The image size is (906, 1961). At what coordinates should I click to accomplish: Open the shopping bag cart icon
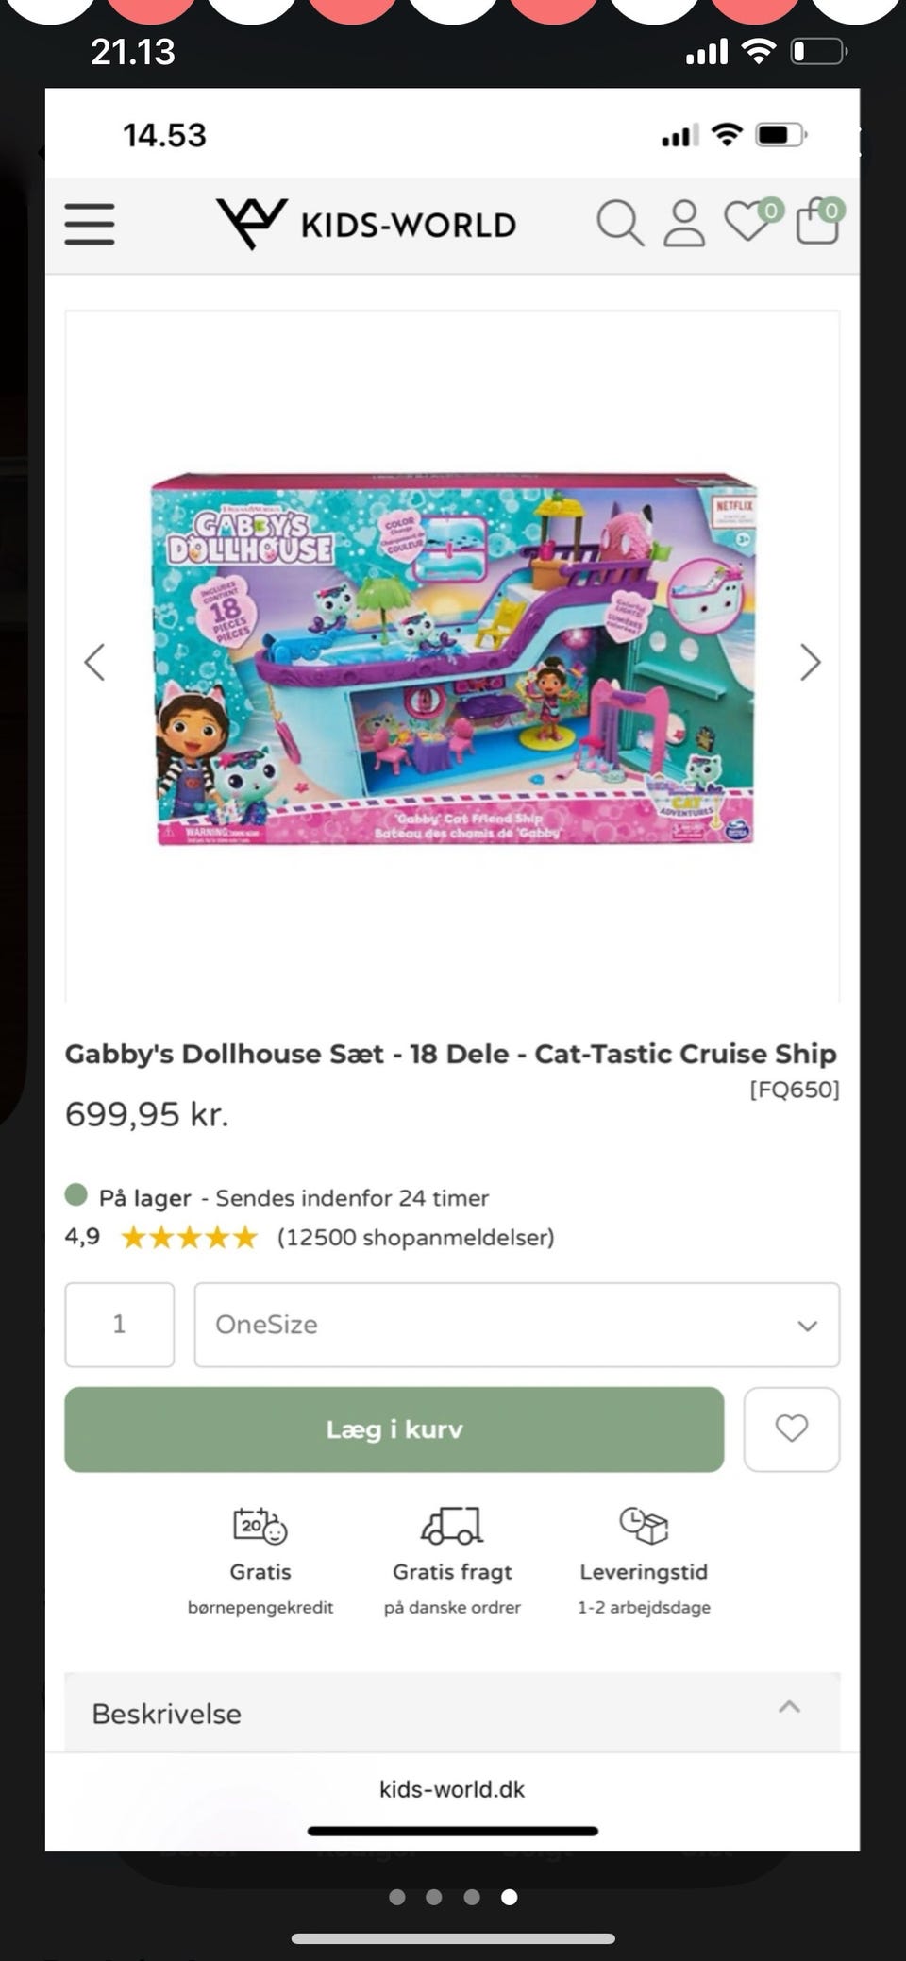[x=819, y=221]
